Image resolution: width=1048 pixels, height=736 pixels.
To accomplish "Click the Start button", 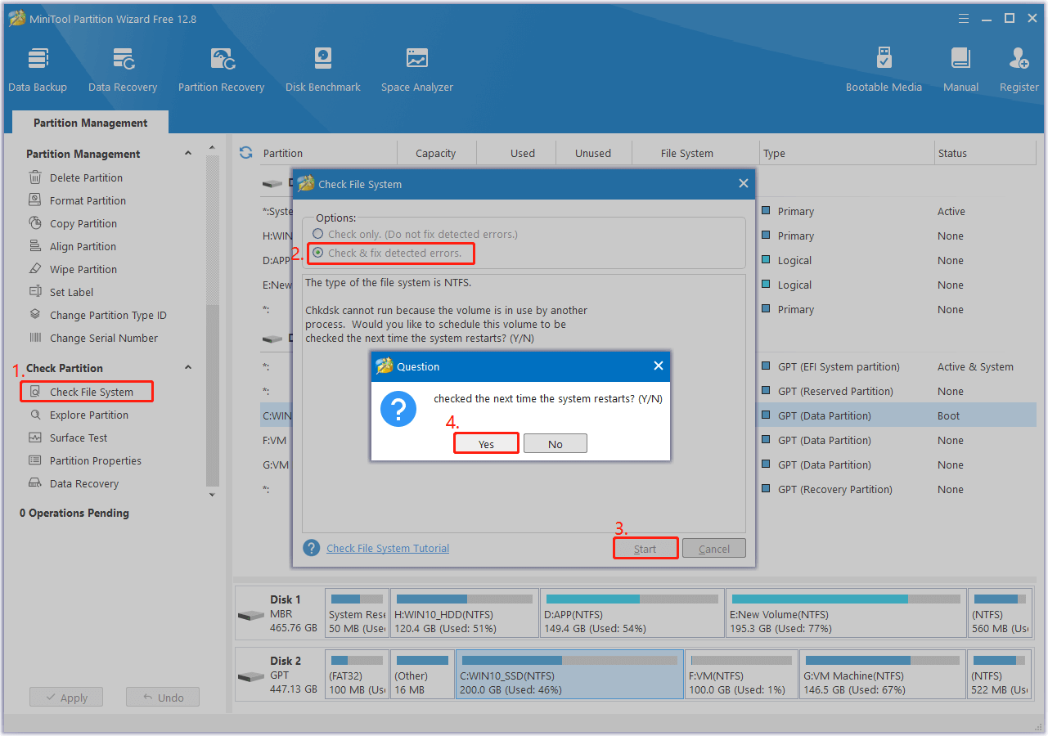I will pyautogui.click(x=645, y=548).
